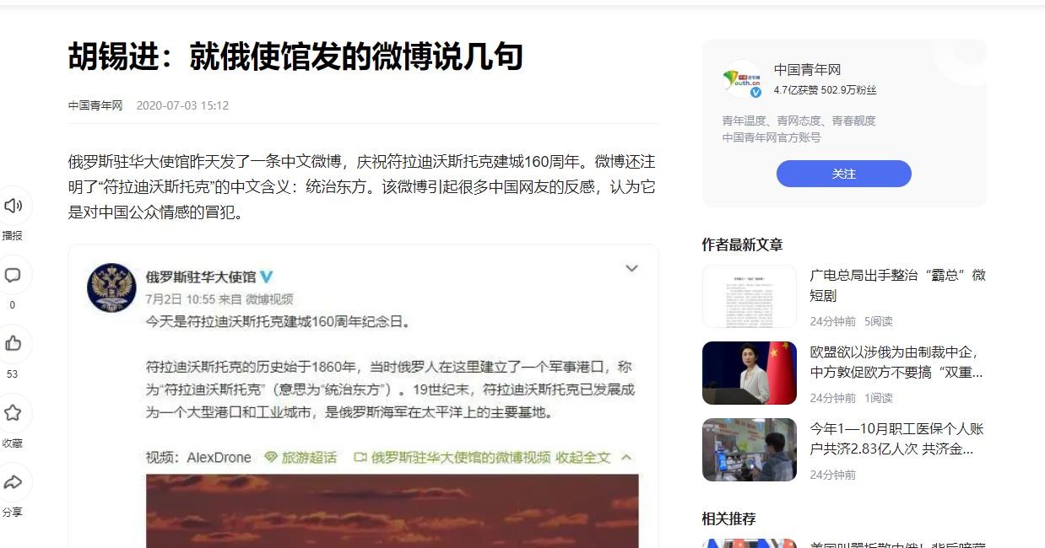
Task: Open the 旅游超话 topic link
Action: pos(301,458)
